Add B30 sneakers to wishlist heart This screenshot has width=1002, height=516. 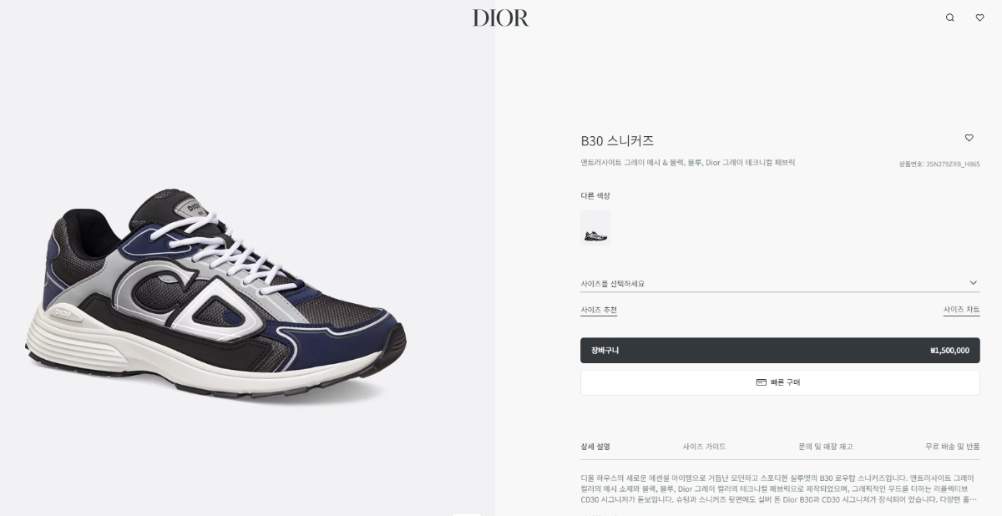pos(969,138)
